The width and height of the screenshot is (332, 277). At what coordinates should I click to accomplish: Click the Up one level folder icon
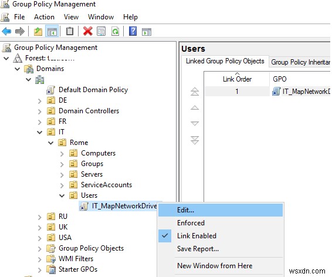point(38,32)
